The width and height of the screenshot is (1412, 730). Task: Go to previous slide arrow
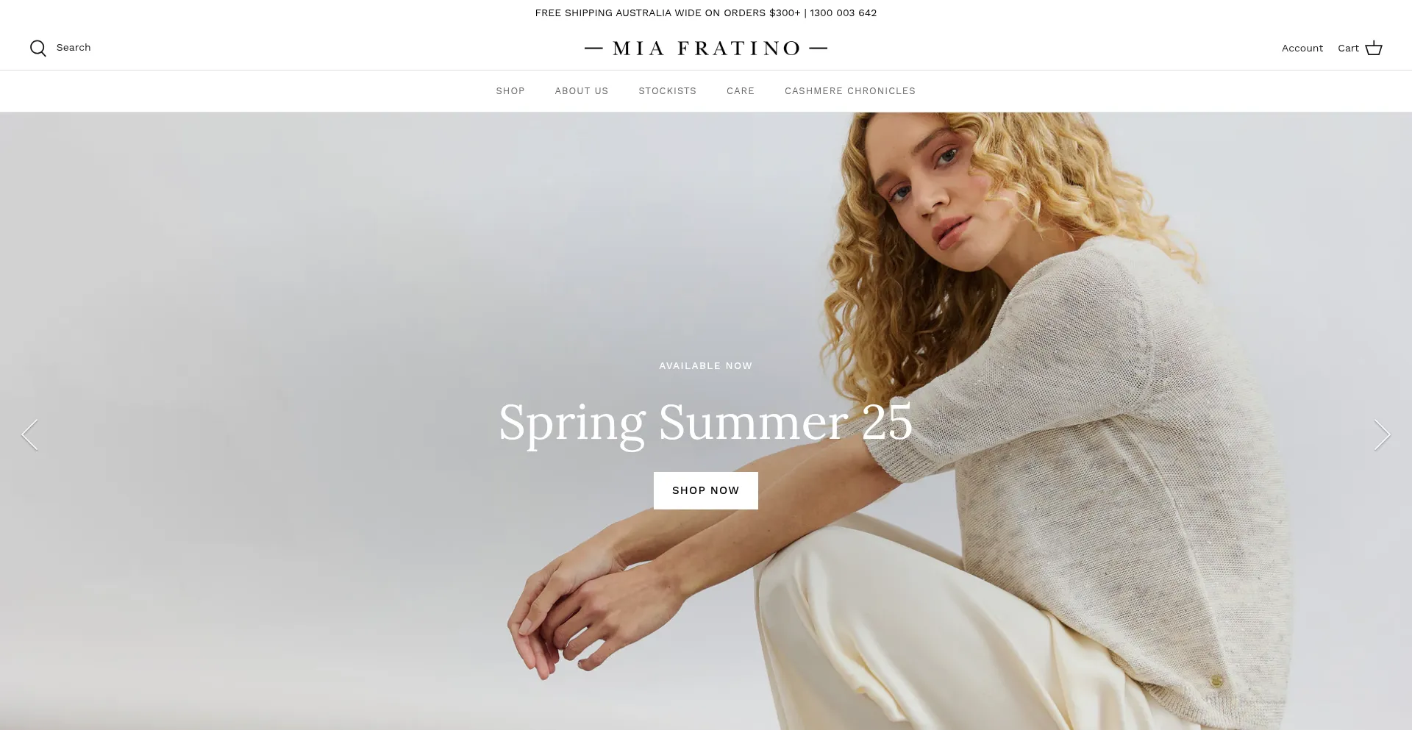coord(29,434)
